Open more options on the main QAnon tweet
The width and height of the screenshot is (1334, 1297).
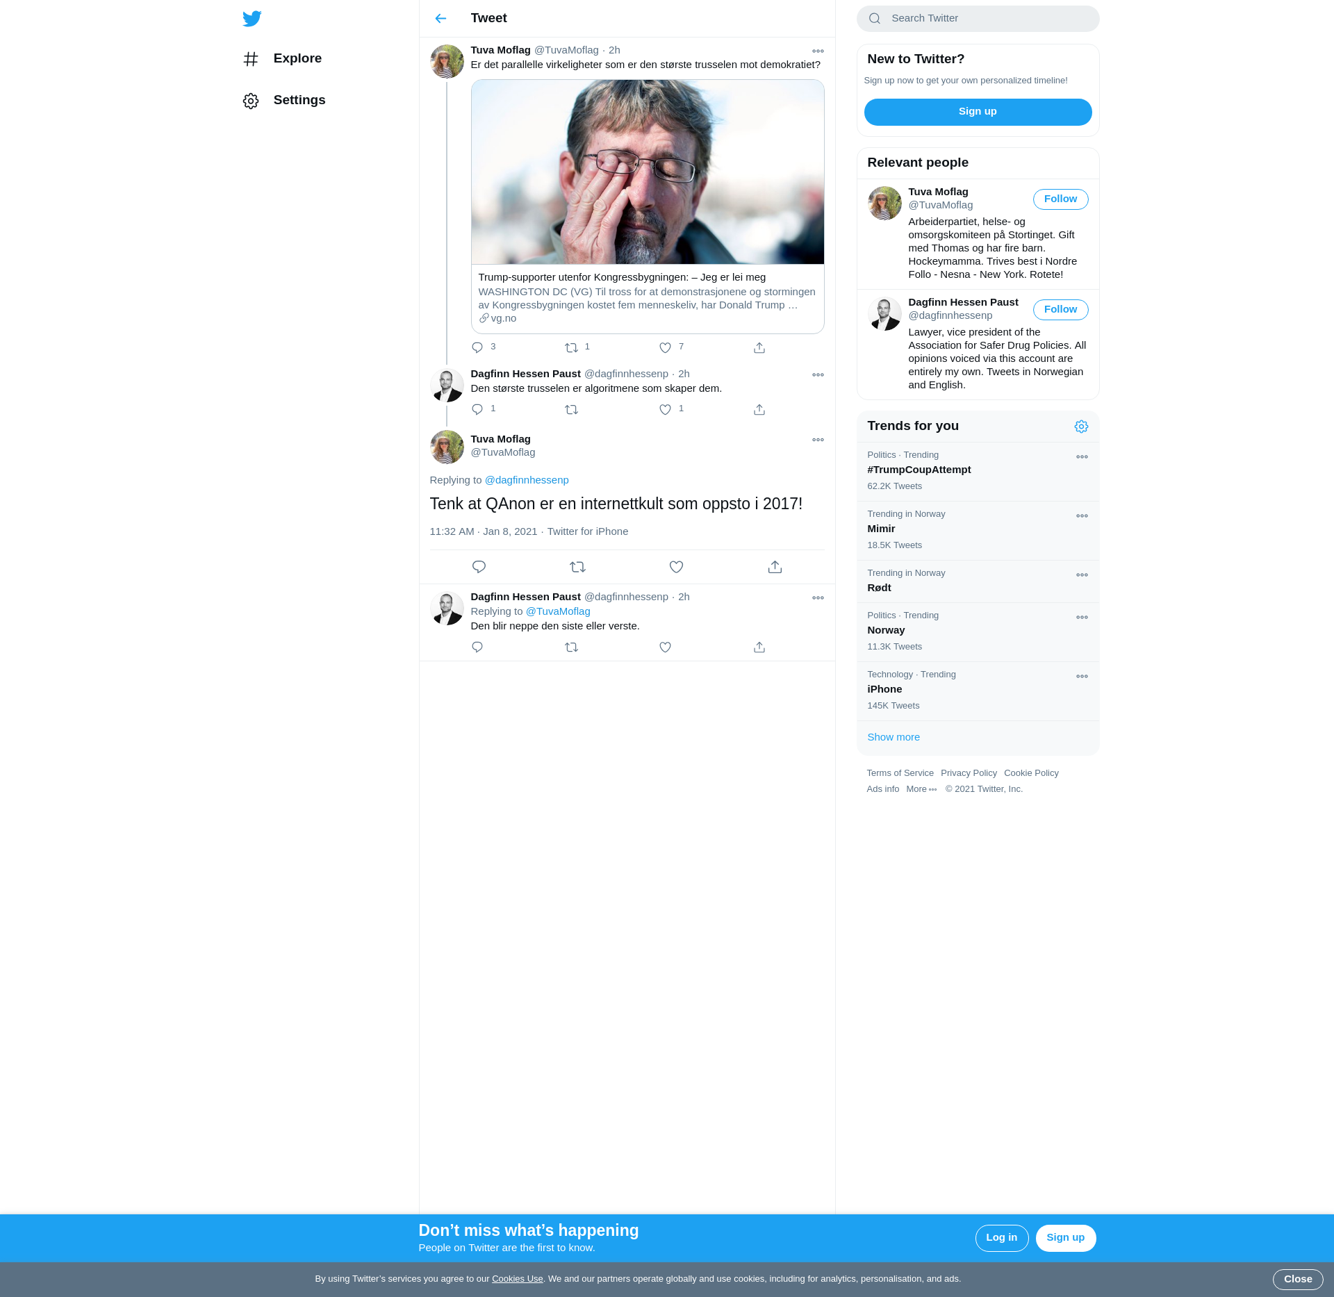tap(818, 440)
